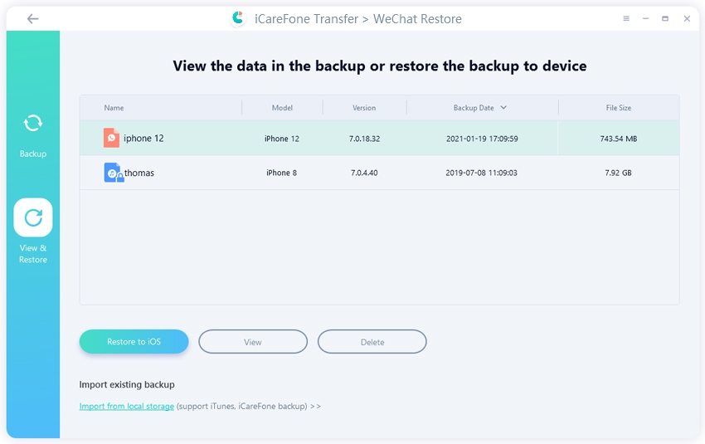Viewport: 705px width, 444px height.
Task: Click the Name column header
Action: coord(114,108)
